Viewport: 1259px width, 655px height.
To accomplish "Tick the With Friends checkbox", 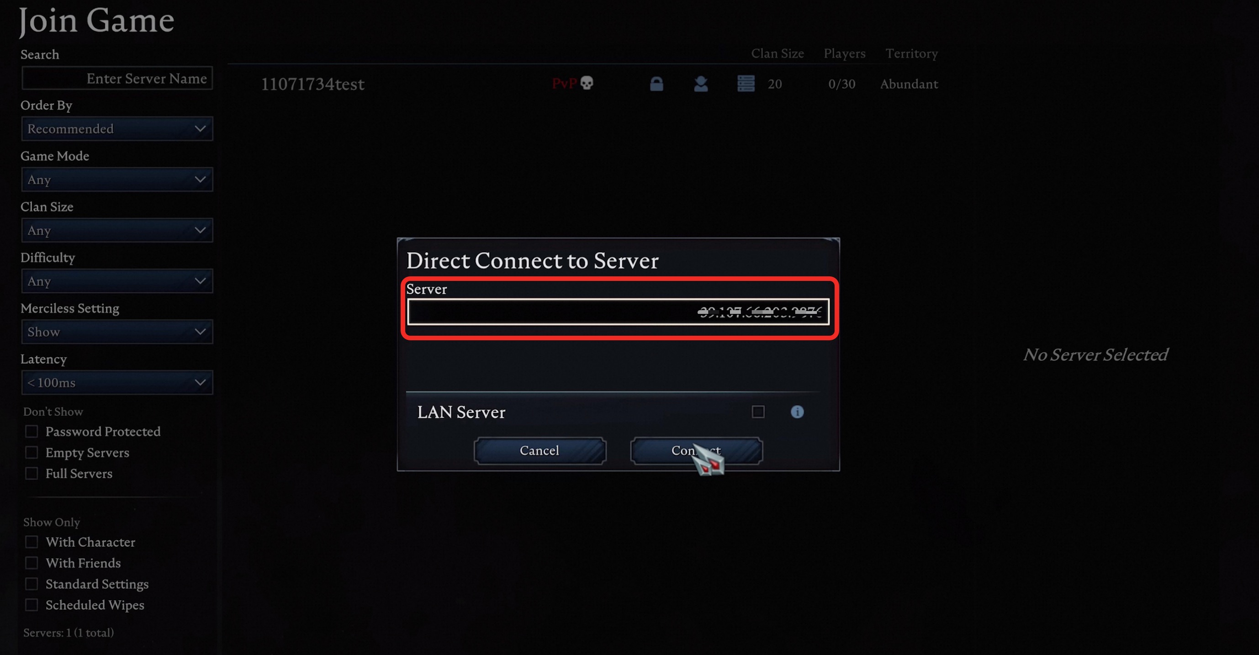I will coord(32,563).
